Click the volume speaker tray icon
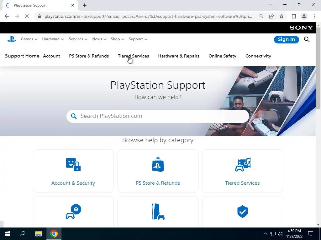Screen dimensions: 321x240 coord(280,234)
